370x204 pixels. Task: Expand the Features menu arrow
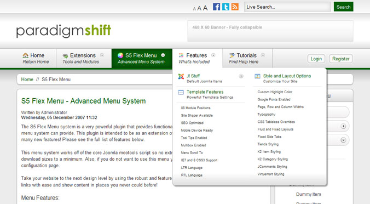213,55
